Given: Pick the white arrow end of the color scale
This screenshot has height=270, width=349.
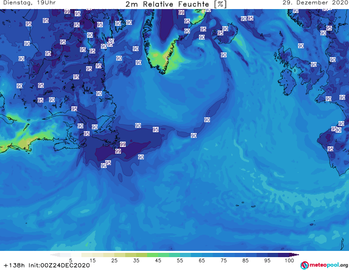Looking at the screenshot, I should click(x=55, y=255).
